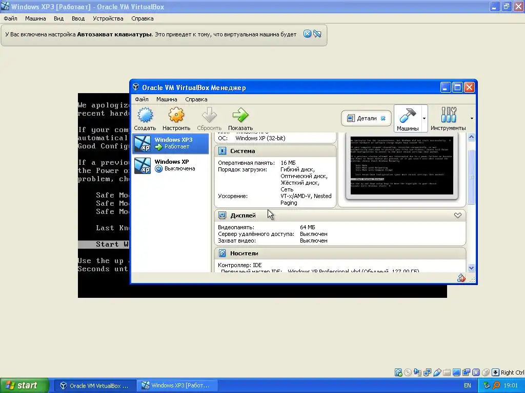Switch to Windows XP3 taskbar button
The width and height of the screenshot is (525, 393).
click(x=177, y=386)
